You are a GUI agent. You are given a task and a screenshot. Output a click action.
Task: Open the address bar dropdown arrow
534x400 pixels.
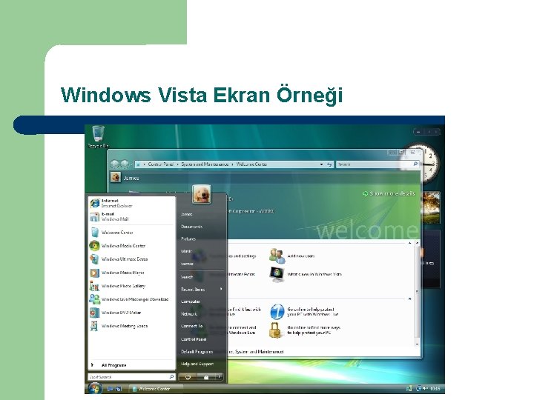pyautogui.click(x=321, y=164)
